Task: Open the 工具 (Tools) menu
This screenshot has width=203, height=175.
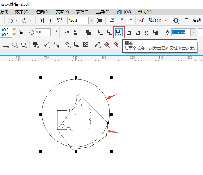Action: tap(103, 12)
